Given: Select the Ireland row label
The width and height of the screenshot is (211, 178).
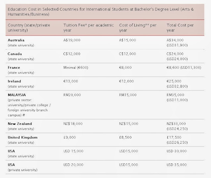Looking at the screenshot, I should click(x=15, y=81).
